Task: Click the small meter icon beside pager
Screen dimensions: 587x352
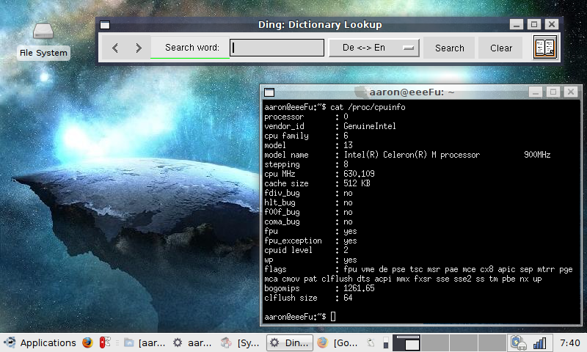Action: click(386, 342)
